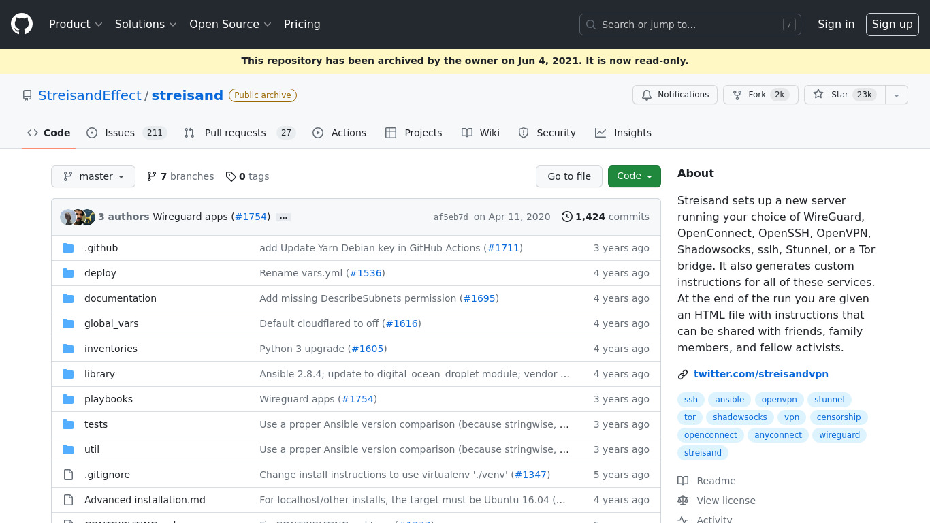Focus the Search or jump to field
Viewport: 930px width, 523px height.
point(690,25)
